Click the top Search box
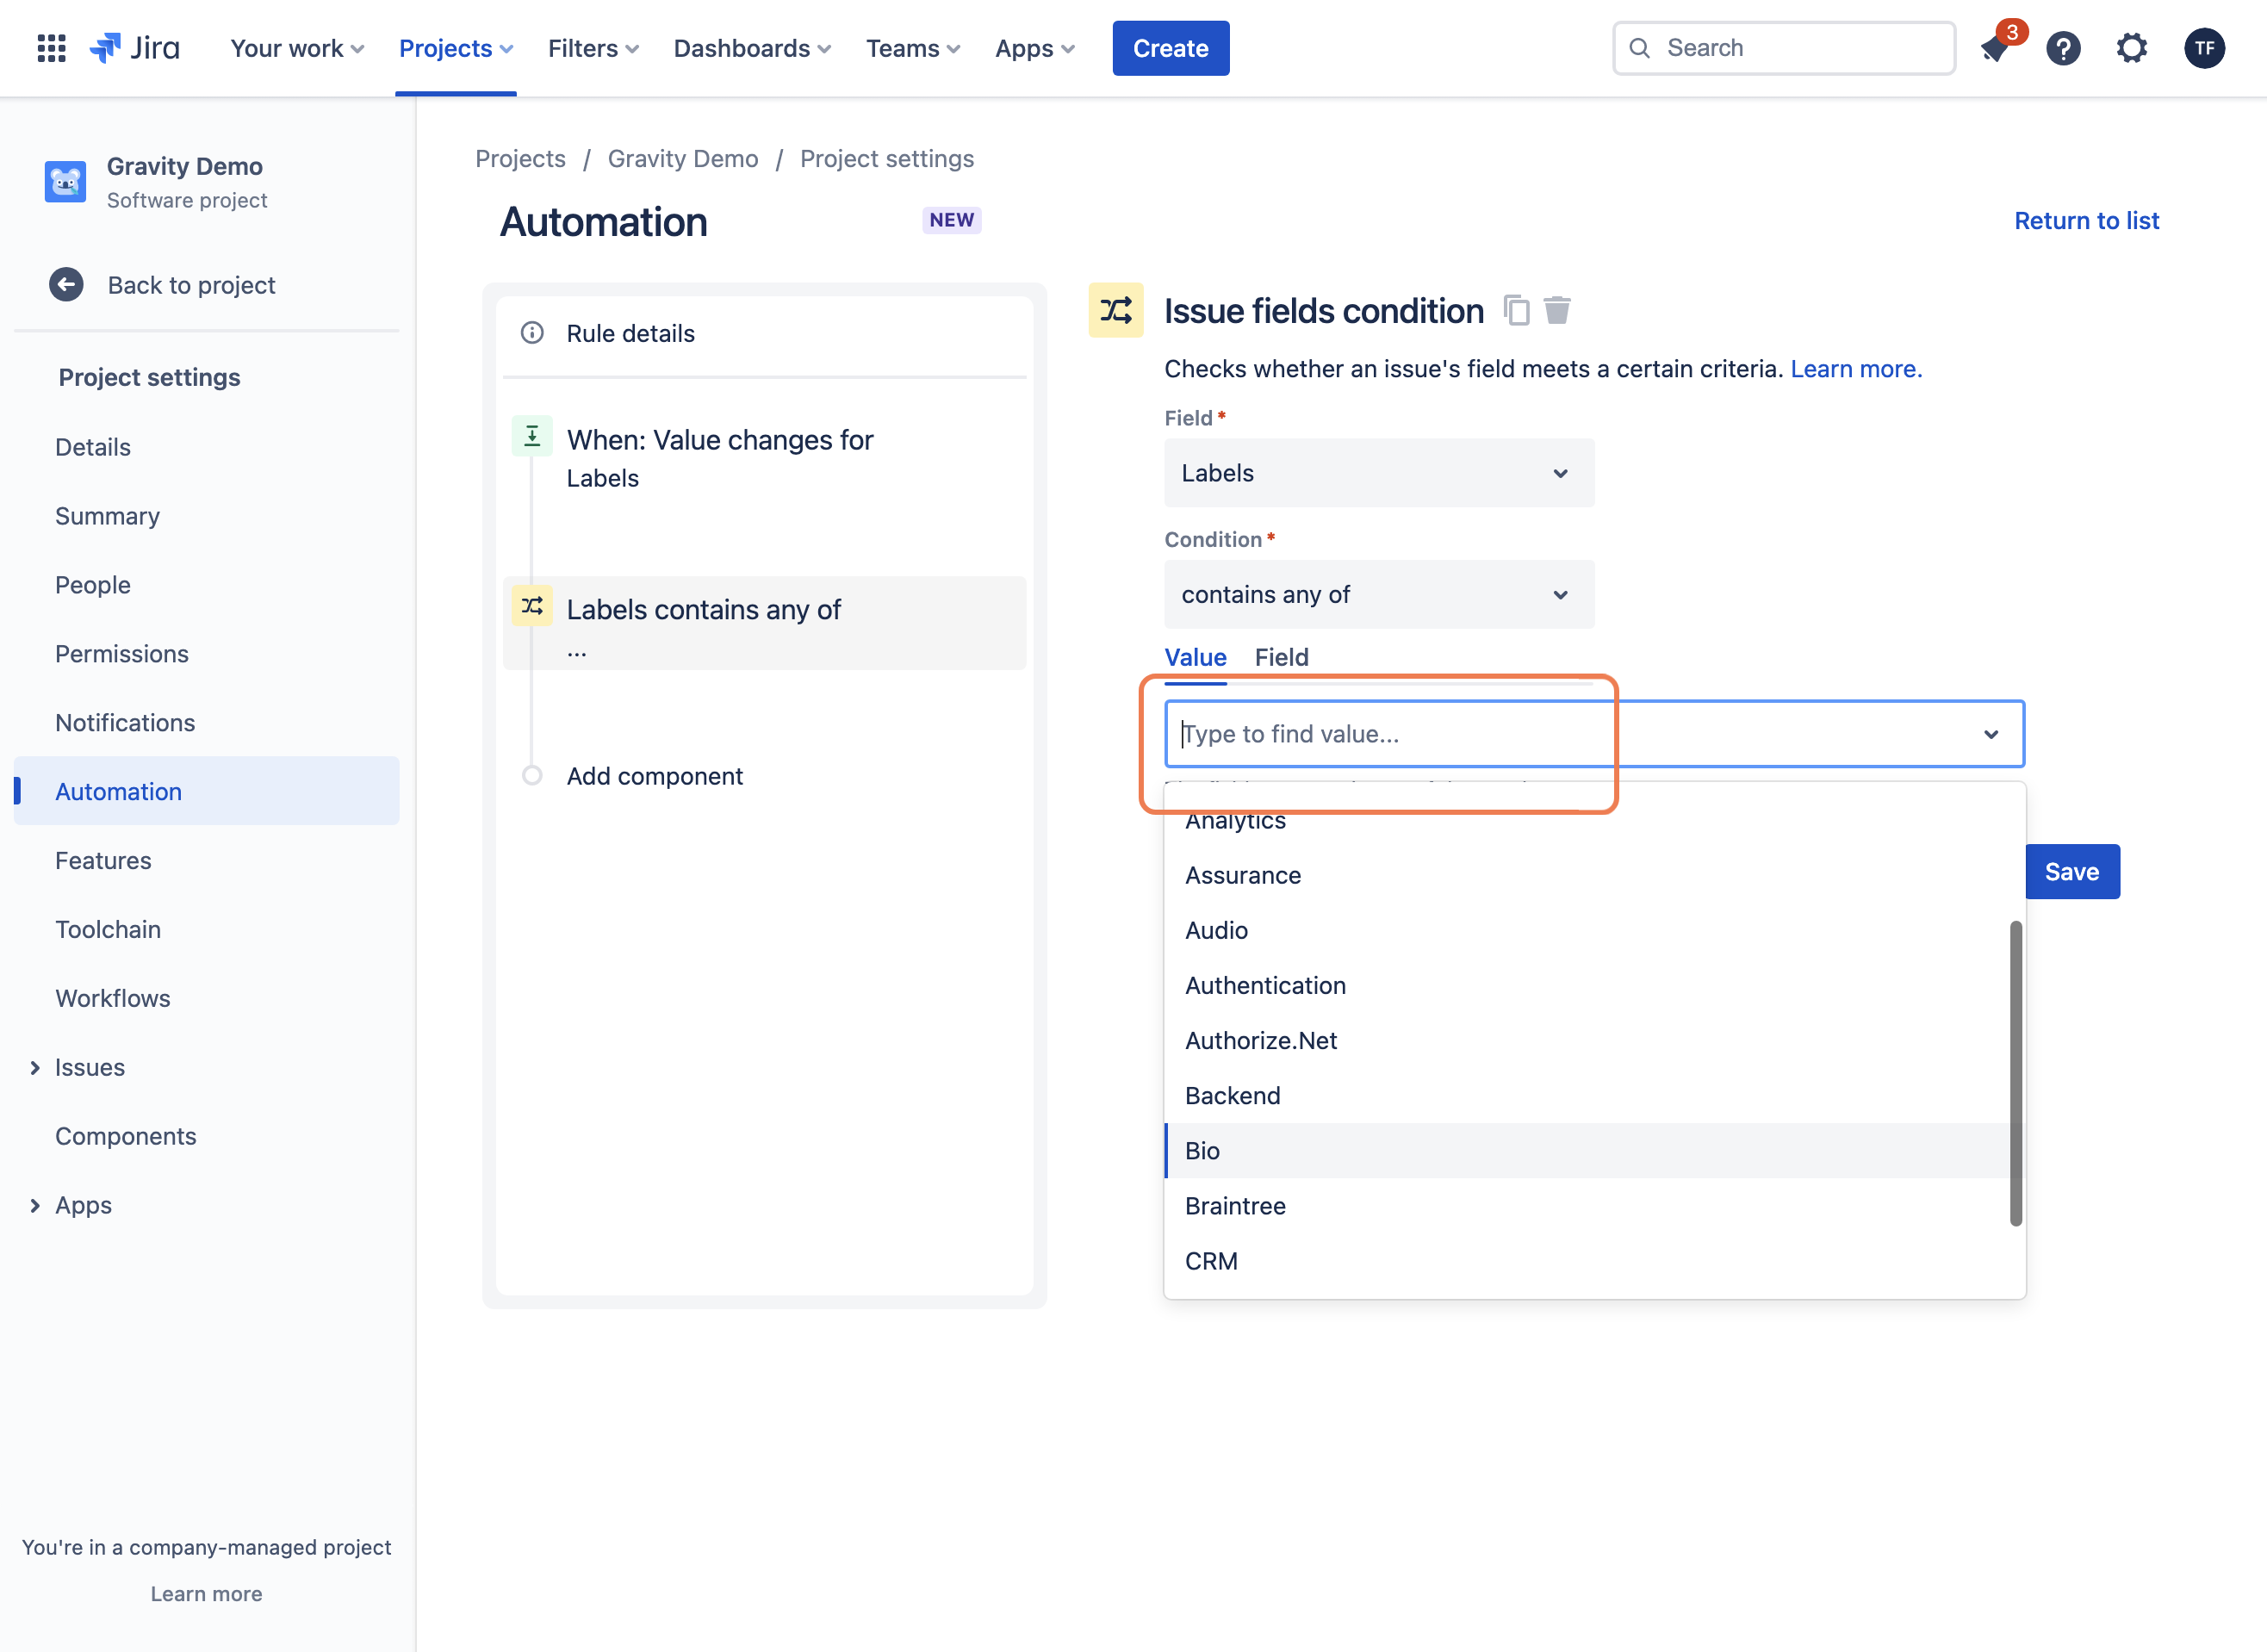The image size is (2267, 1652). click(1784, 48)
